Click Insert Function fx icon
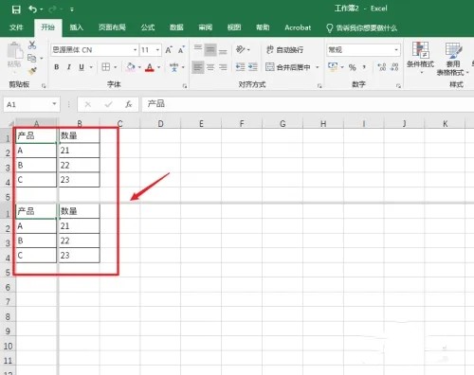This screenshot has width=474, height=375. coord(128,104)
